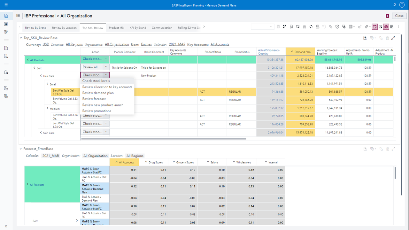409x230 pixels.
Task: Click the 2021_MAR calendar link
Action: (177, 44)
